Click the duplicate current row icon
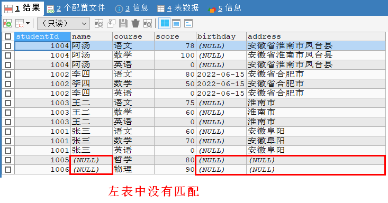 click(x=111, y=23)
